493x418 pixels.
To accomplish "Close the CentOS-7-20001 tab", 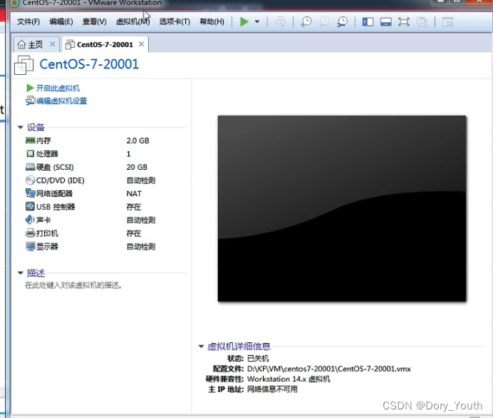I will coord(142,44).
